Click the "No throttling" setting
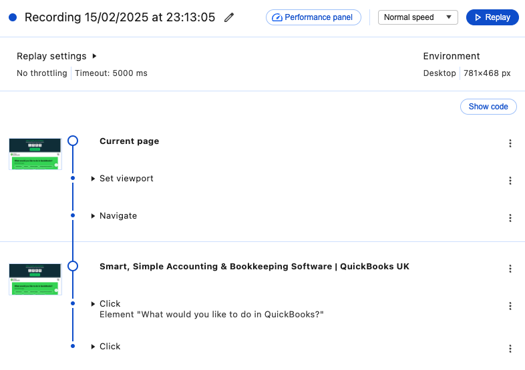 (42, 73)
